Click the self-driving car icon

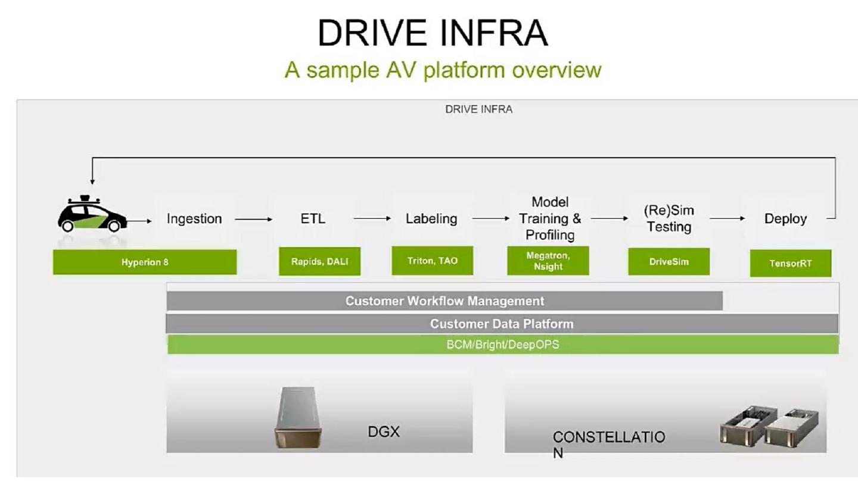pyautogui.click(x=92, y=214)
